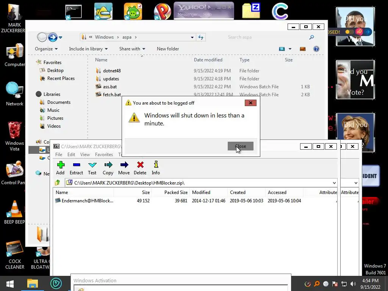This screenshot has width=388, height=291.
Task: Sort 7-Zip list by Packed Size column
Action: pyautogui.click(x=171, y=192)
